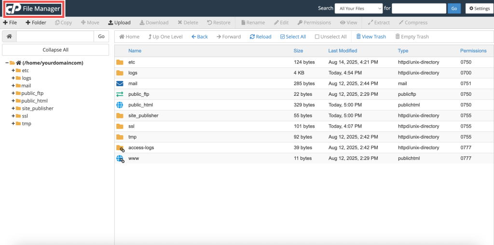
Task: Reload the file listing
Action: click(x=261, y=37)
